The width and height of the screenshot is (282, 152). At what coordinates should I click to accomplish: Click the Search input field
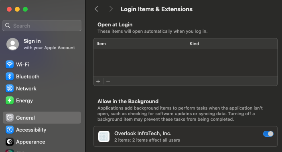(x=42, y=26)
